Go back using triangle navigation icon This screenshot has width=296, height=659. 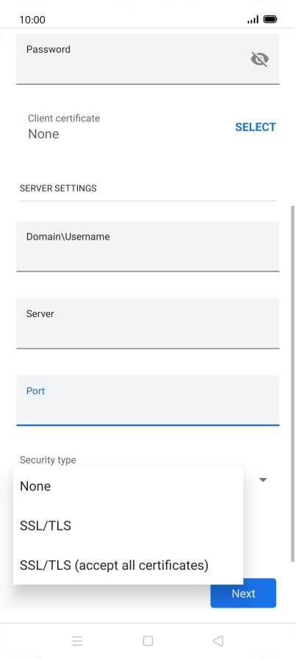218,641
